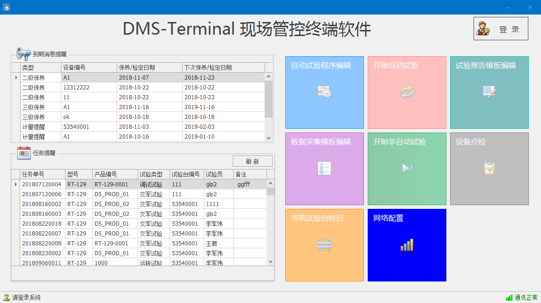Open the 网络配置 bar chart icon
541x303 pixels.
tap(407, 244)
